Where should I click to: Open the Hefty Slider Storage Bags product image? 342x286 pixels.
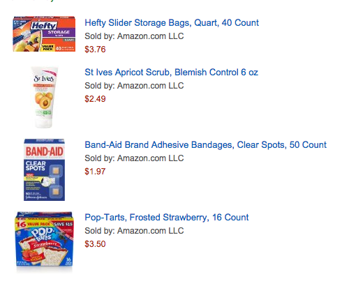coord(44,33)
